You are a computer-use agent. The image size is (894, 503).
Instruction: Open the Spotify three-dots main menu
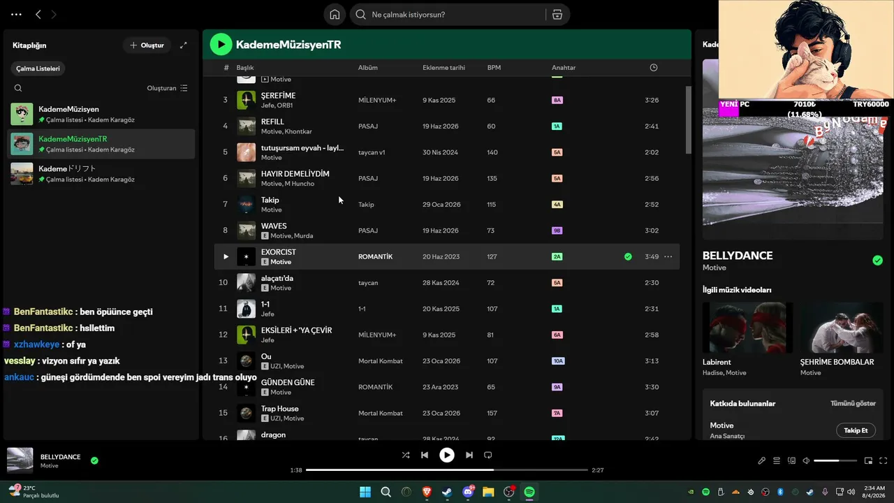[17, 14]
